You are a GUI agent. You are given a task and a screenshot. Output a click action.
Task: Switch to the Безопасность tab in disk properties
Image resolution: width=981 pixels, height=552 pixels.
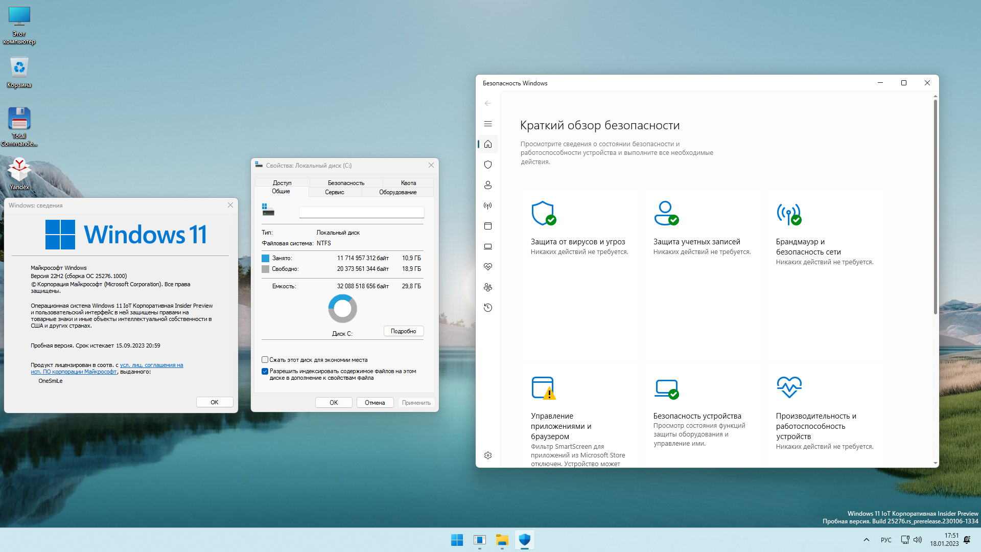[346, 183]
